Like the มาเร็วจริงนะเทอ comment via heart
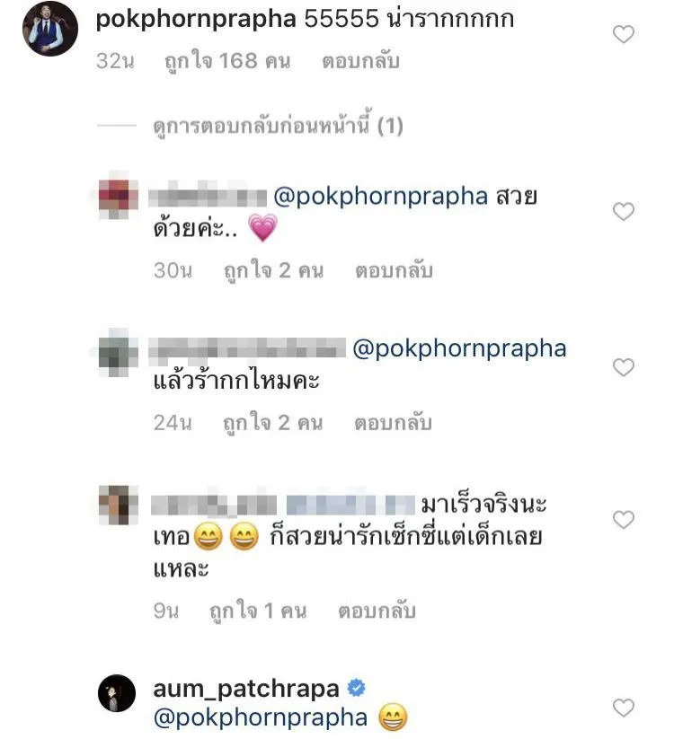Viewport: 674px width, 739px height. pos(623,519)
